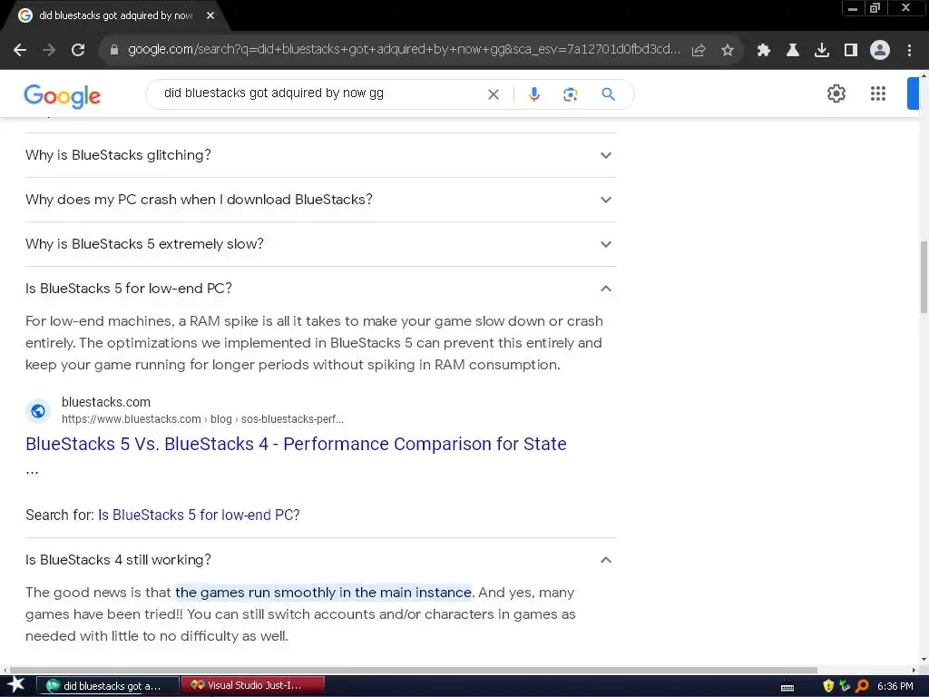Open the bluestacks.com source URL line
This screenshot has width=929, height=697.
click(202, 419)
